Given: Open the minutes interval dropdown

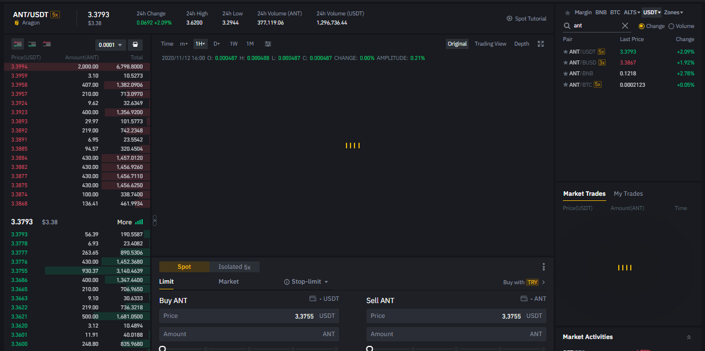Looking at the screenshot, I should tap(184, 44).
